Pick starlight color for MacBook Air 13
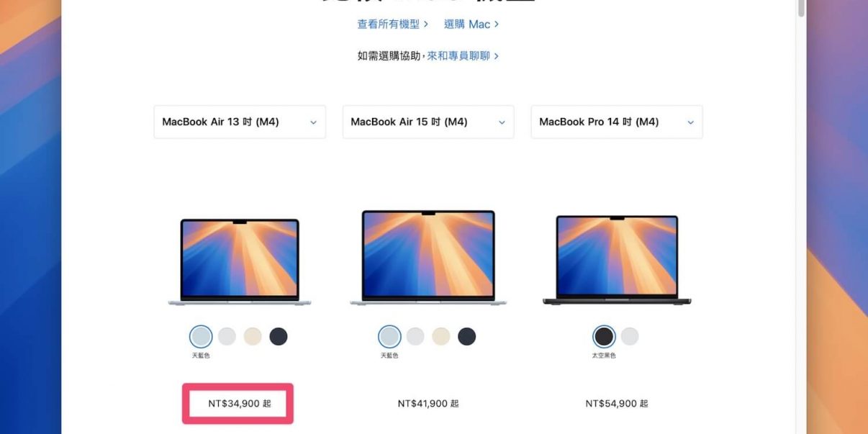 pos(253,336)
